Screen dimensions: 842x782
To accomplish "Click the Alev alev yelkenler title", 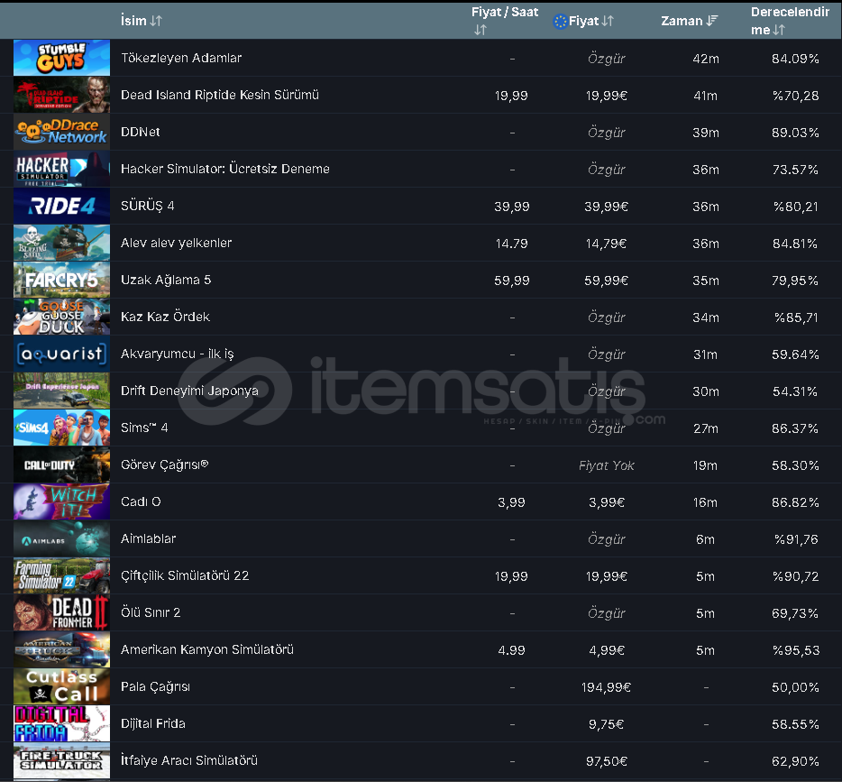I will coord(176,244).
